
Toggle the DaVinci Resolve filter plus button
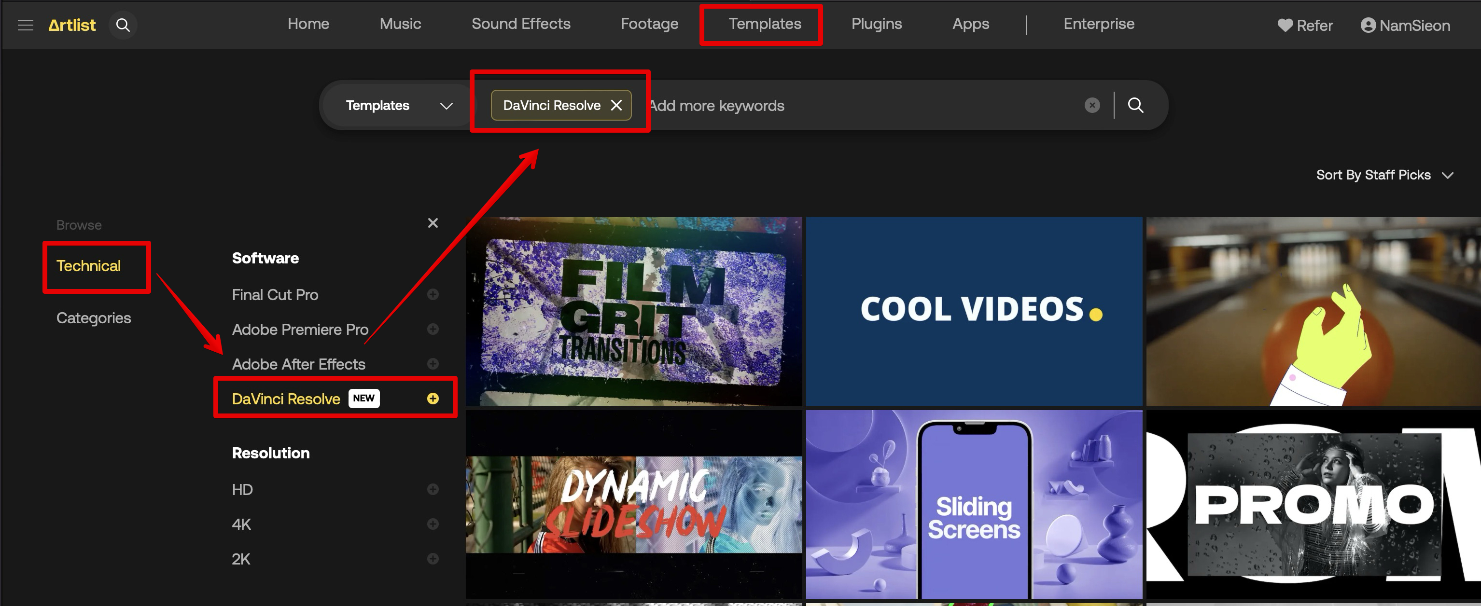[433, 399]
